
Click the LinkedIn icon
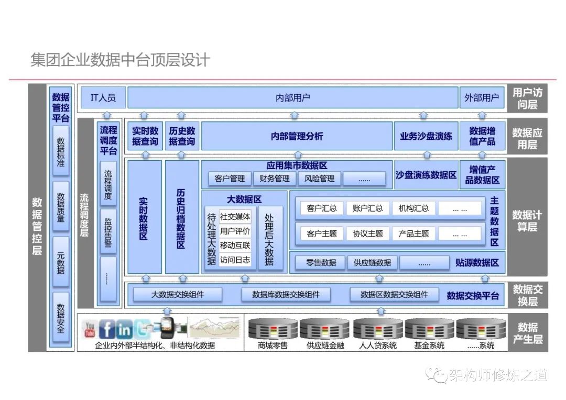124,330
